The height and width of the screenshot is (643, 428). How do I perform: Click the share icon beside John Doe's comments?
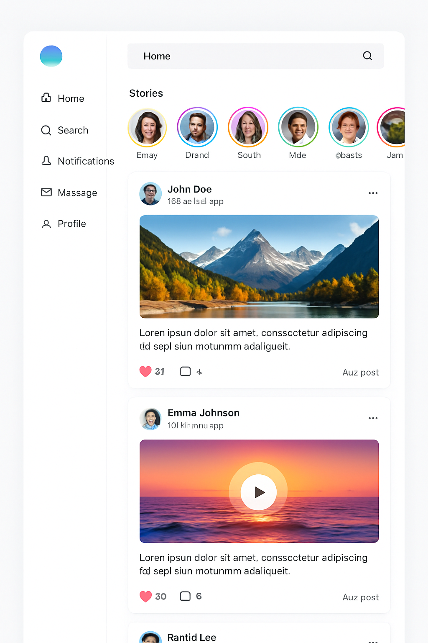tap(200, 371)
